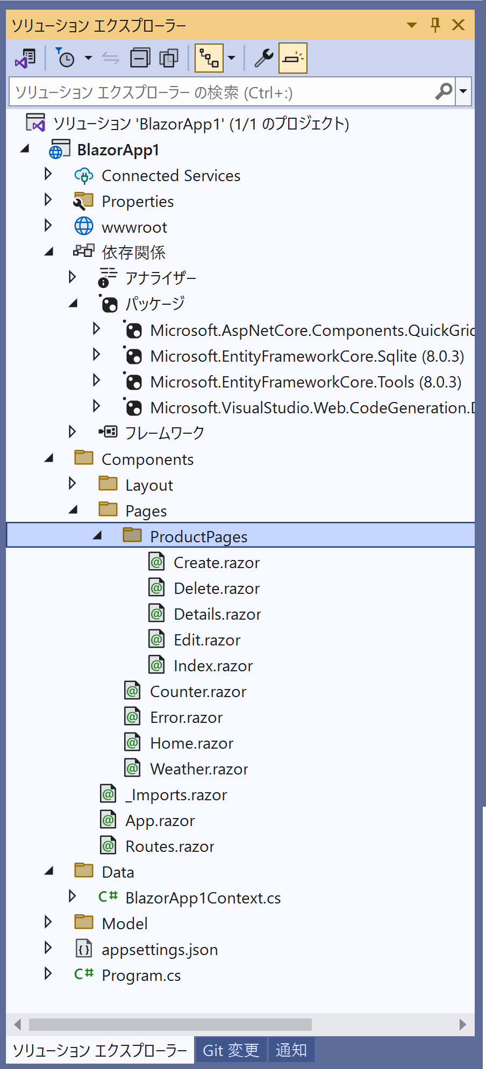The image size is (486, 1069).
Task: Collapse the BlazorApp1 project node
Action: click(25, 149)
